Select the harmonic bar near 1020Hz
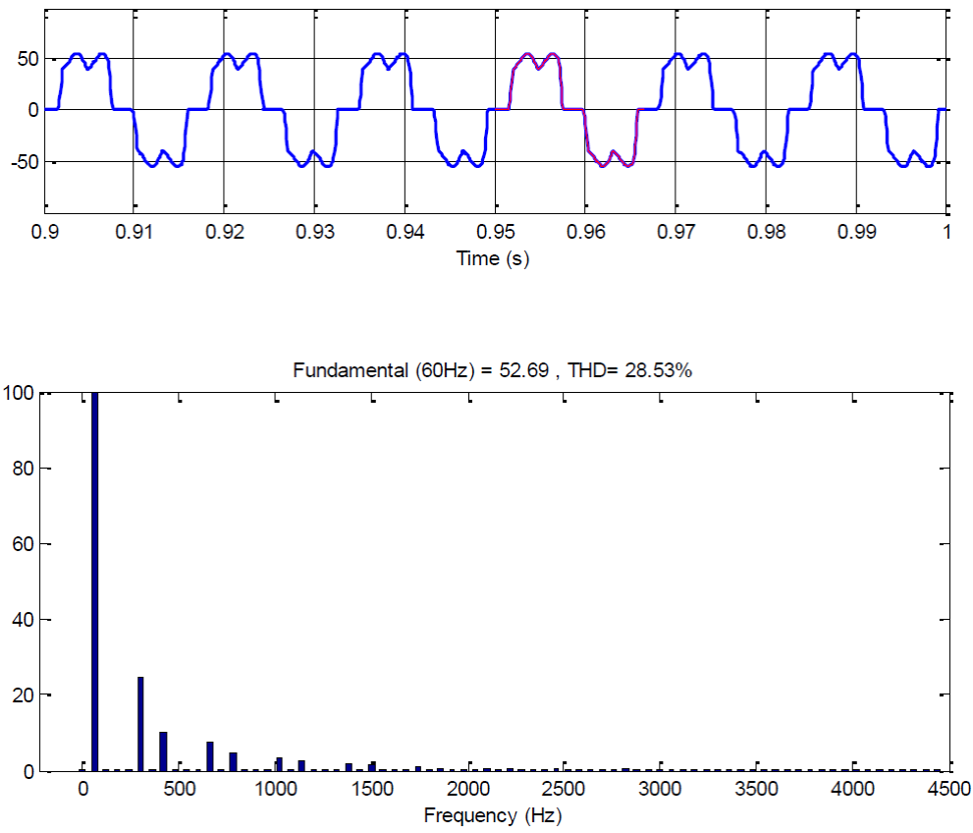Viewport: 973px width, 833px height. point(281,764)
